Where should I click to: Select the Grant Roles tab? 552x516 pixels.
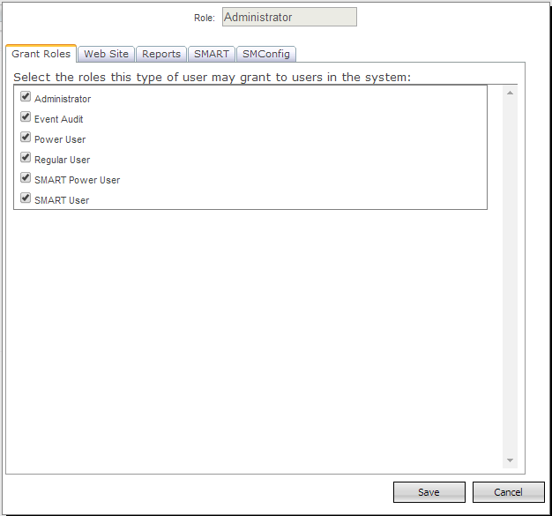click(41, 54)
